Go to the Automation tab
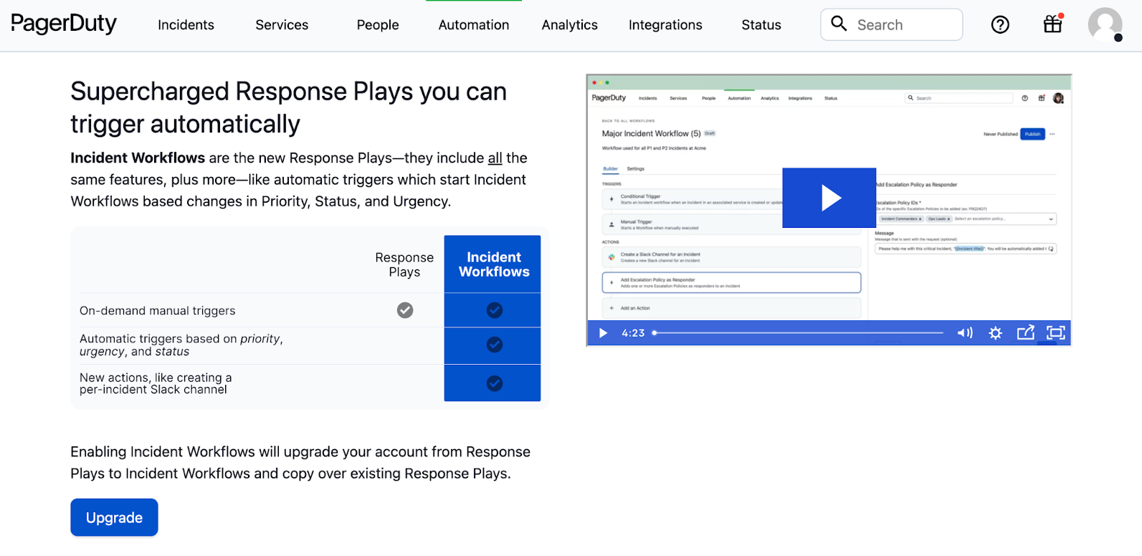1142x556 pixels. (x=473, y=25)
